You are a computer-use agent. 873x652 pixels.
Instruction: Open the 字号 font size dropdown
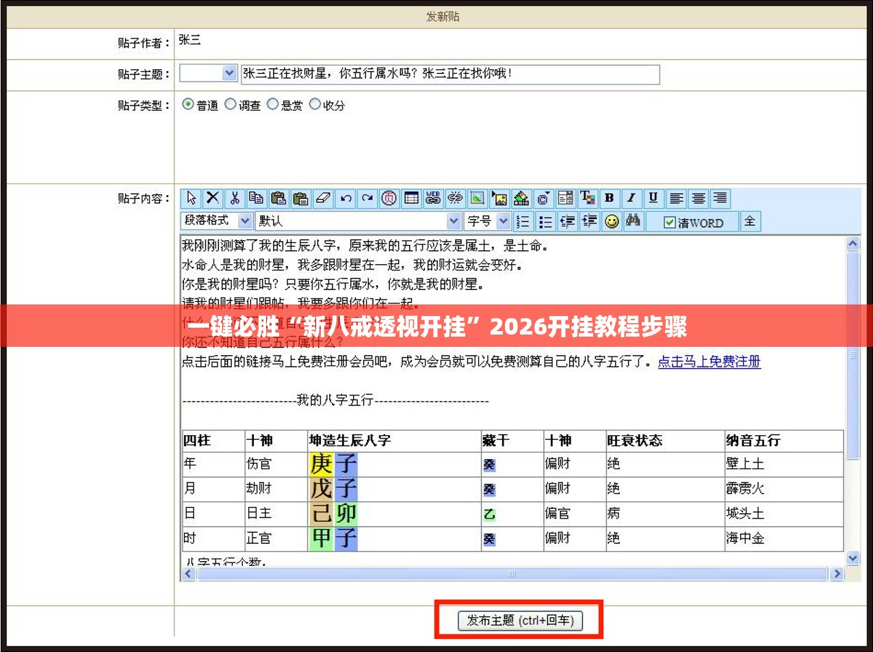[488, 221]
